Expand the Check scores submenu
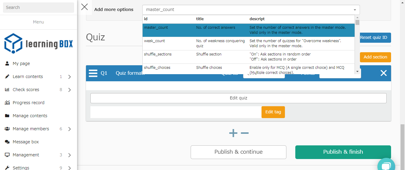The height and width of the screenshot is (170, 405). [x=69, y=90]
